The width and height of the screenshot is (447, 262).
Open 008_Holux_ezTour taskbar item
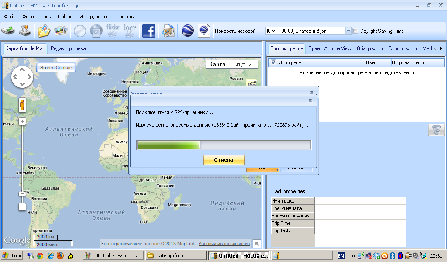tap(113, 255)
